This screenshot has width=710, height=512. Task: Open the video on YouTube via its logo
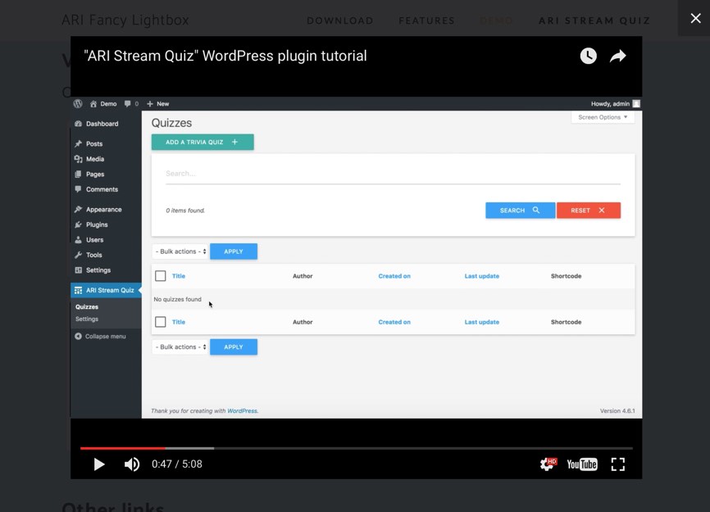(x=582, y=464)
